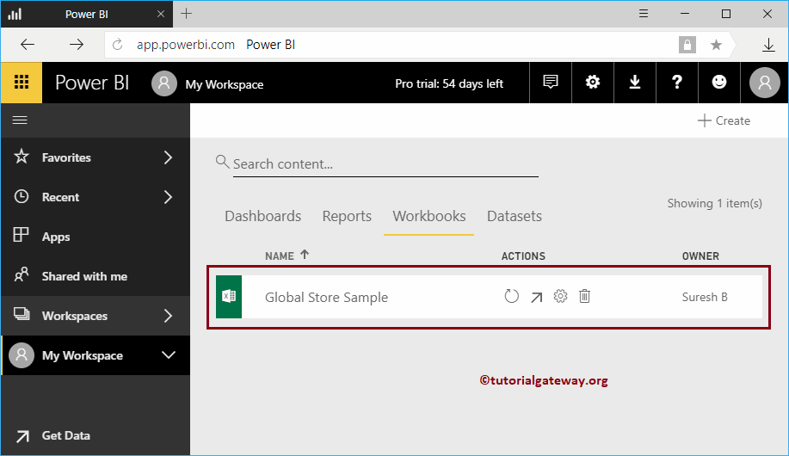The image size is (789, 456).
Task: Collapse the navigation pane hamburger icon
Action: 20,120
